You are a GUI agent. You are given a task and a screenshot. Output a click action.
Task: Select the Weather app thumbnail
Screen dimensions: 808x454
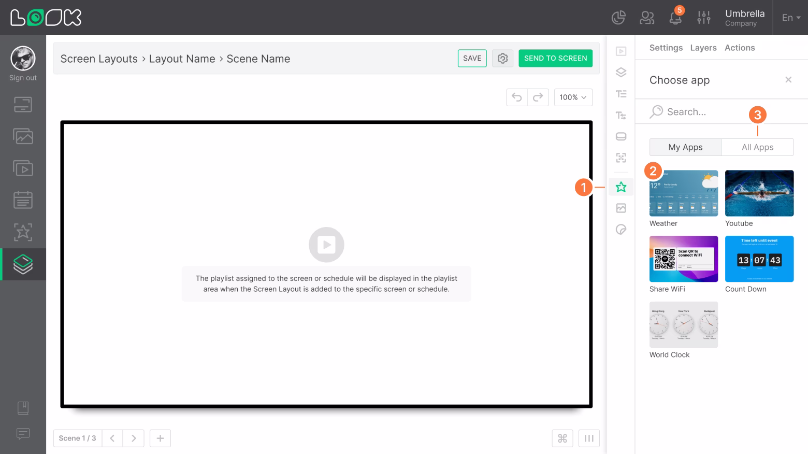pyautogui.click(x=683, y=193)
